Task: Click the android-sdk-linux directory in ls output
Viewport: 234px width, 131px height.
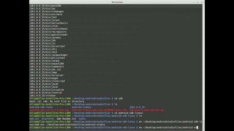Action: [41, 107]
